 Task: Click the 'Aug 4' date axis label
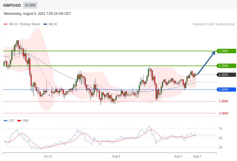pyautogui.click(x=178, y=156)
